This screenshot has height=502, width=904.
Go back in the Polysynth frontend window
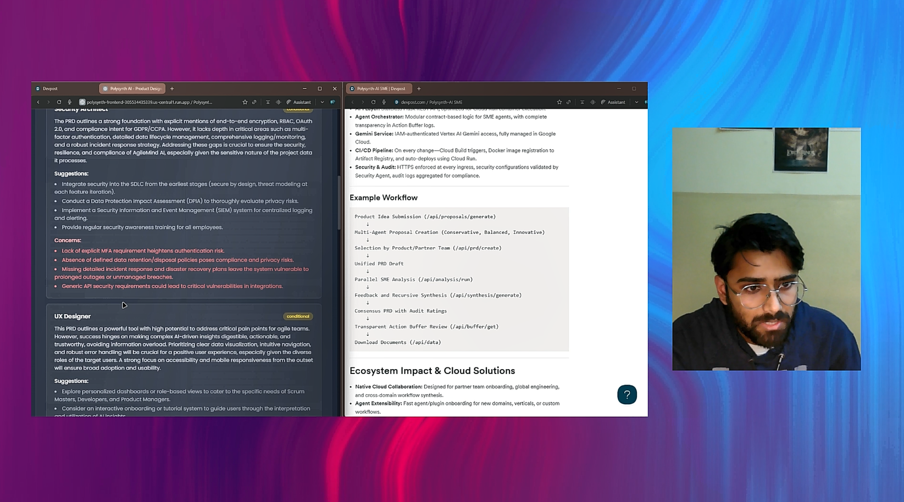[38, 102]
